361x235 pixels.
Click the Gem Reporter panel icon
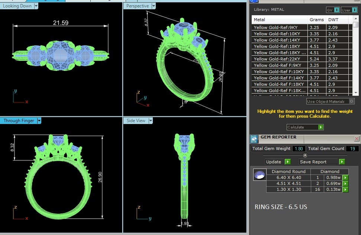click(x=254, y=139)
